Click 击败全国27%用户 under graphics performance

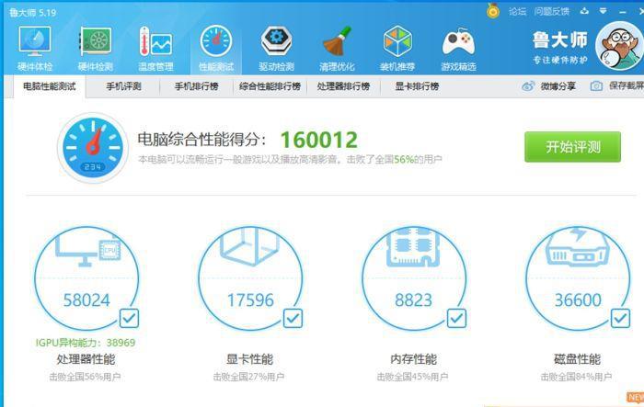(x=248, y=377)
